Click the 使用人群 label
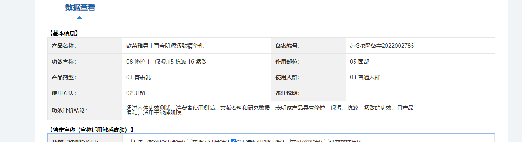The width and height of the screenshot is (522, 142). click(288, 77)
